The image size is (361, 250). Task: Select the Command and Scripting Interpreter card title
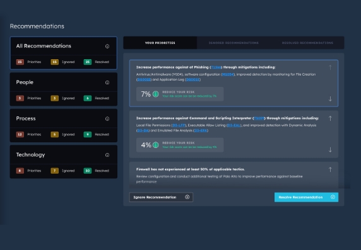pos(227,118)
